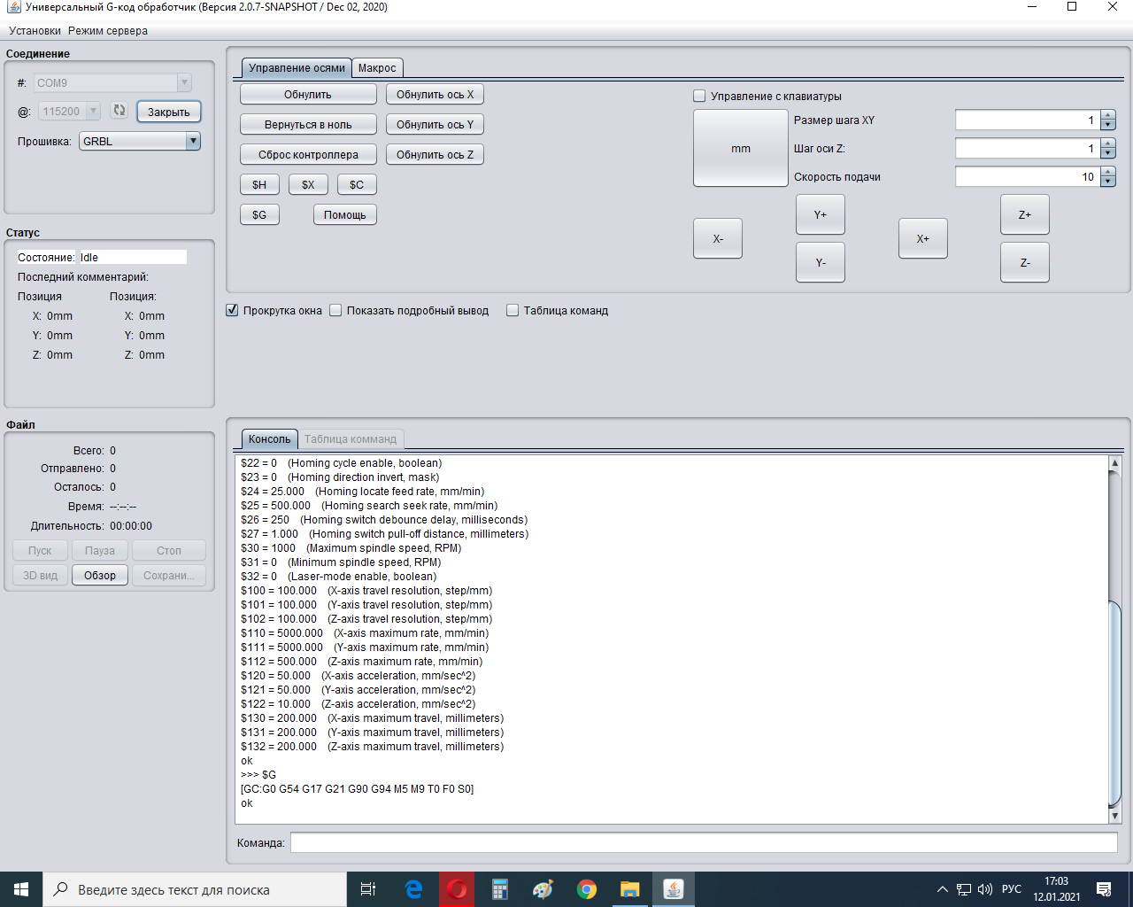Click the console line starting with [GC:G0 G54
1133x907 pixels.
357,789
